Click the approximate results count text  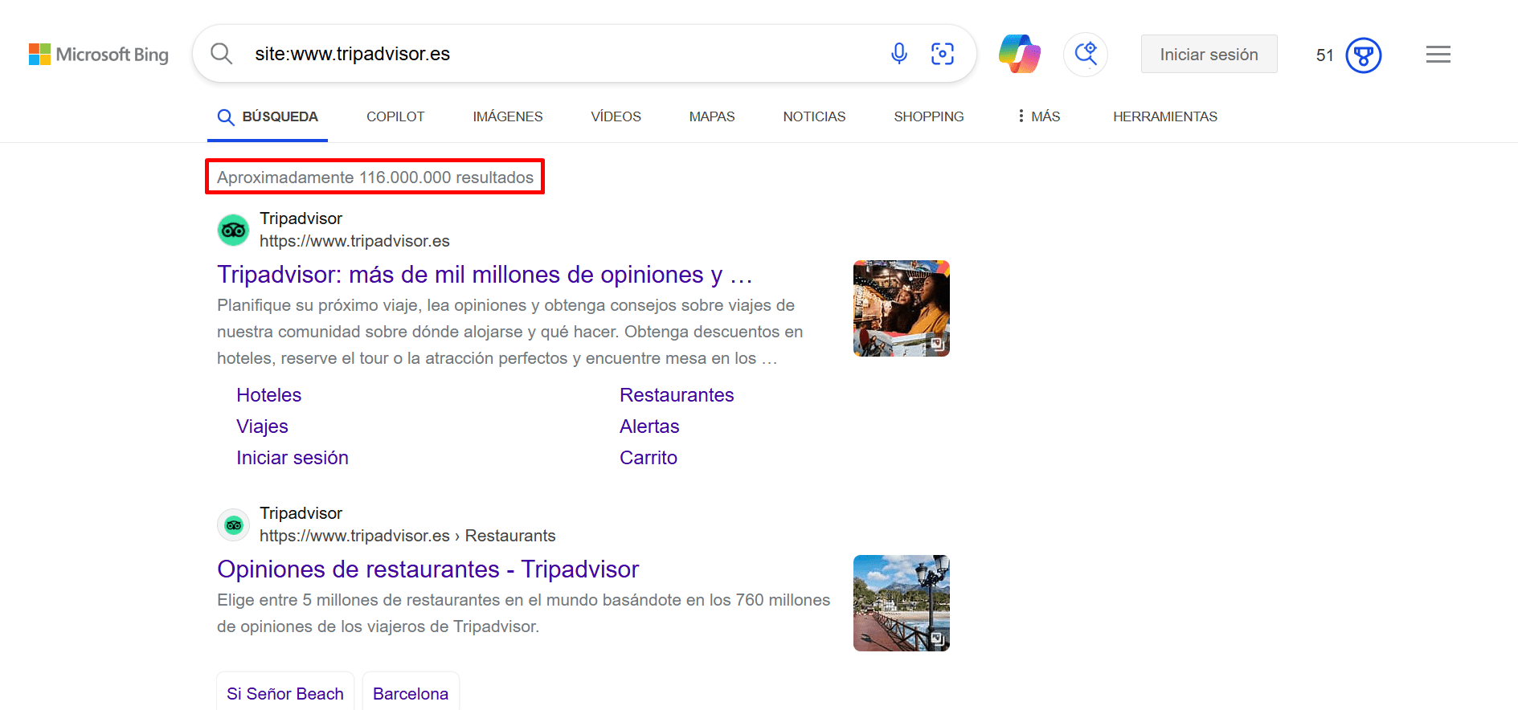(375, 177)
